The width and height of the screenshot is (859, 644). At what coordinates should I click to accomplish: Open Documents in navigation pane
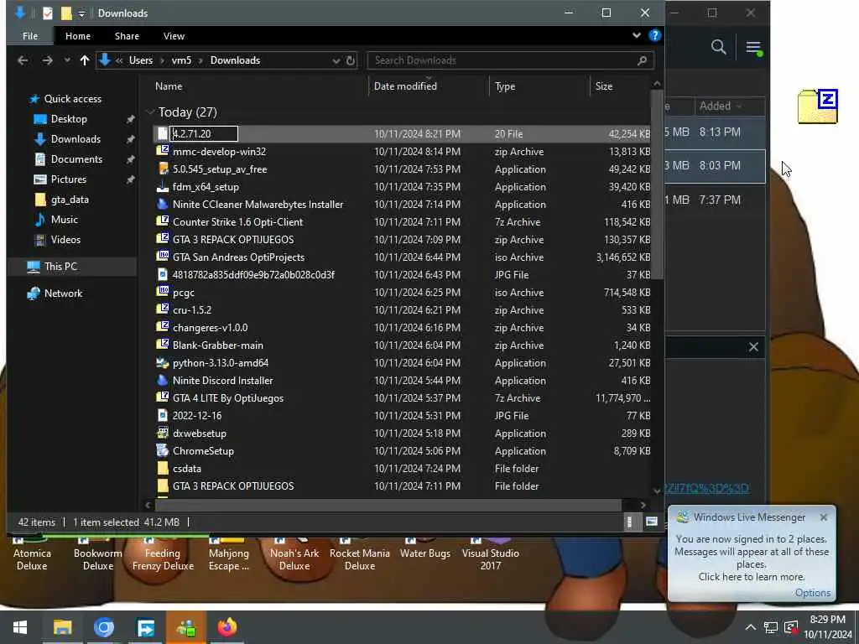(x=76, y=159)
